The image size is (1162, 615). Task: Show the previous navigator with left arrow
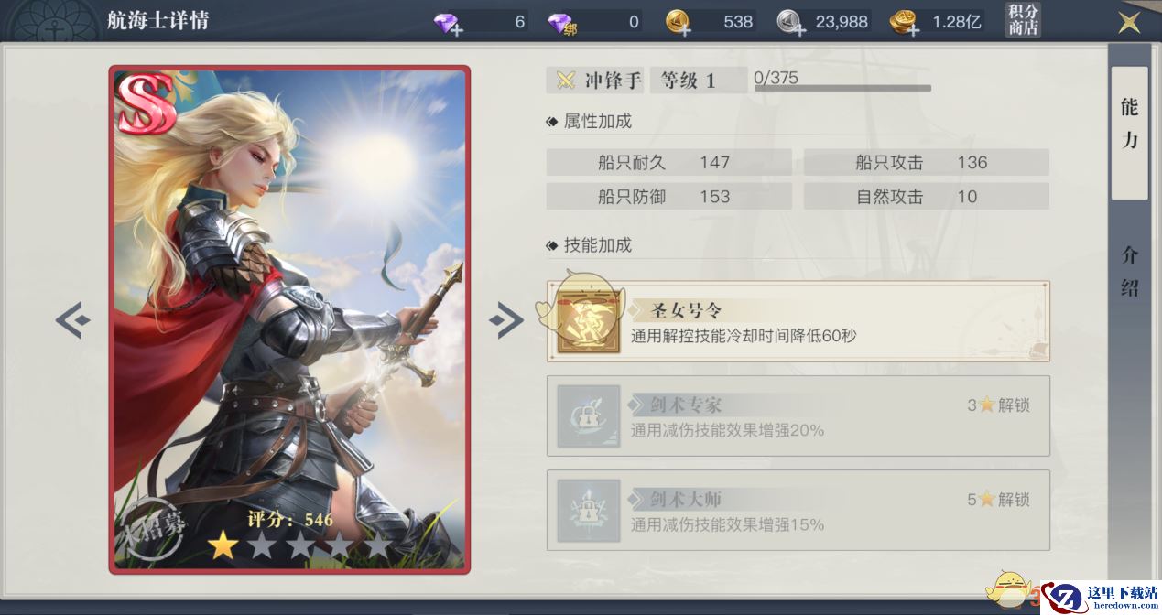(72, 320)
